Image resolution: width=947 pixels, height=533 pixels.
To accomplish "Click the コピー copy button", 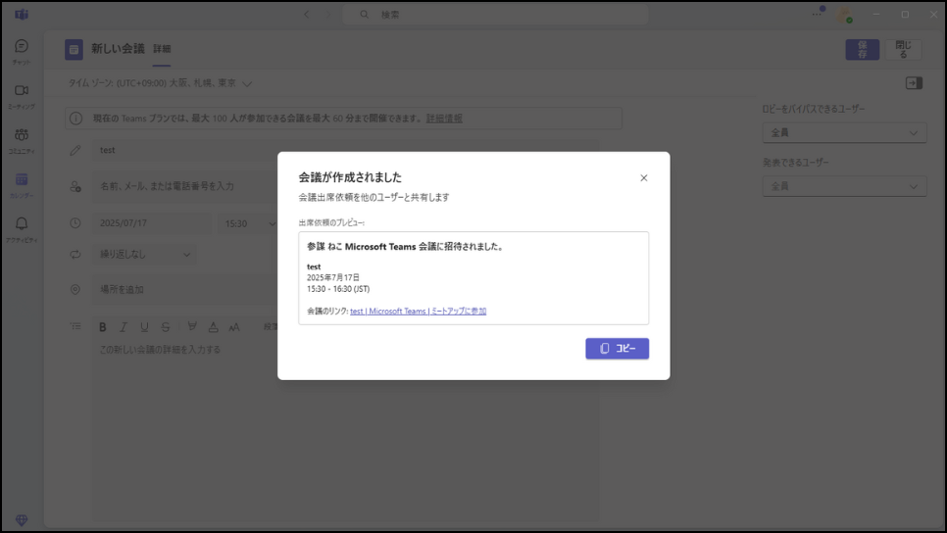I will point(618,348).
